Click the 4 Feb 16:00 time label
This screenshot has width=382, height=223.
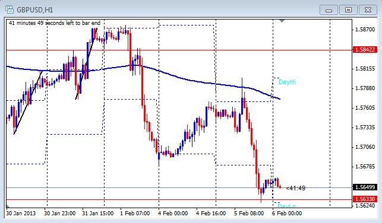coord(211,214)
